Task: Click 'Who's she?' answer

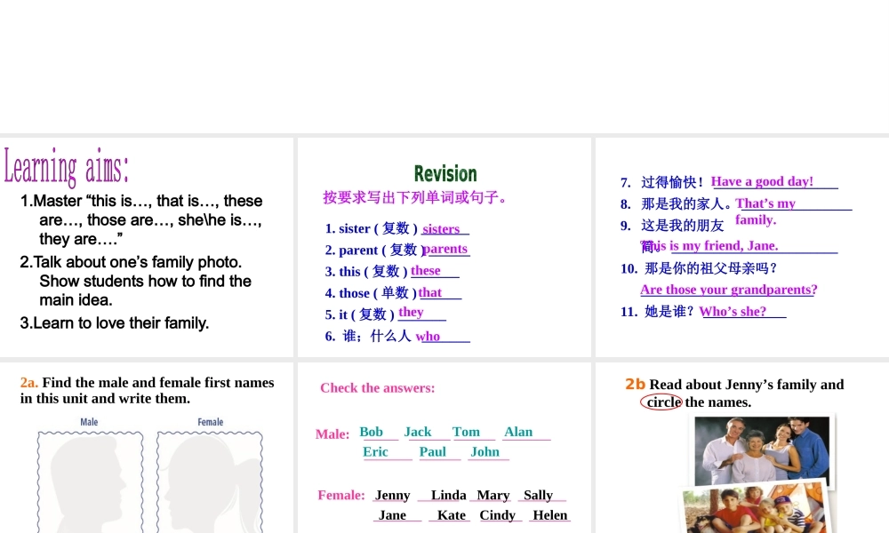Action: tap(733, 312)
